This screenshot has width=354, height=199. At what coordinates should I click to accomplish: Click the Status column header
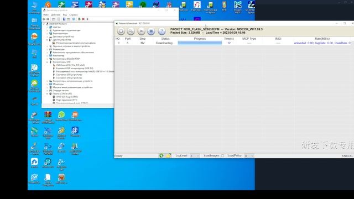coord(165,39)
